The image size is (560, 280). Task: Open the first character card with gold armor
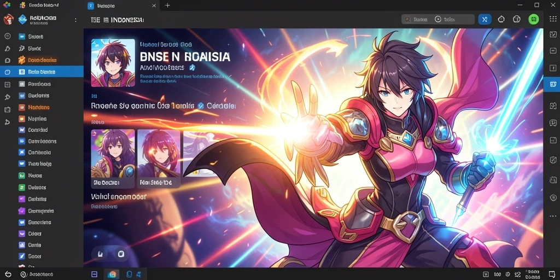pos(113,159)
